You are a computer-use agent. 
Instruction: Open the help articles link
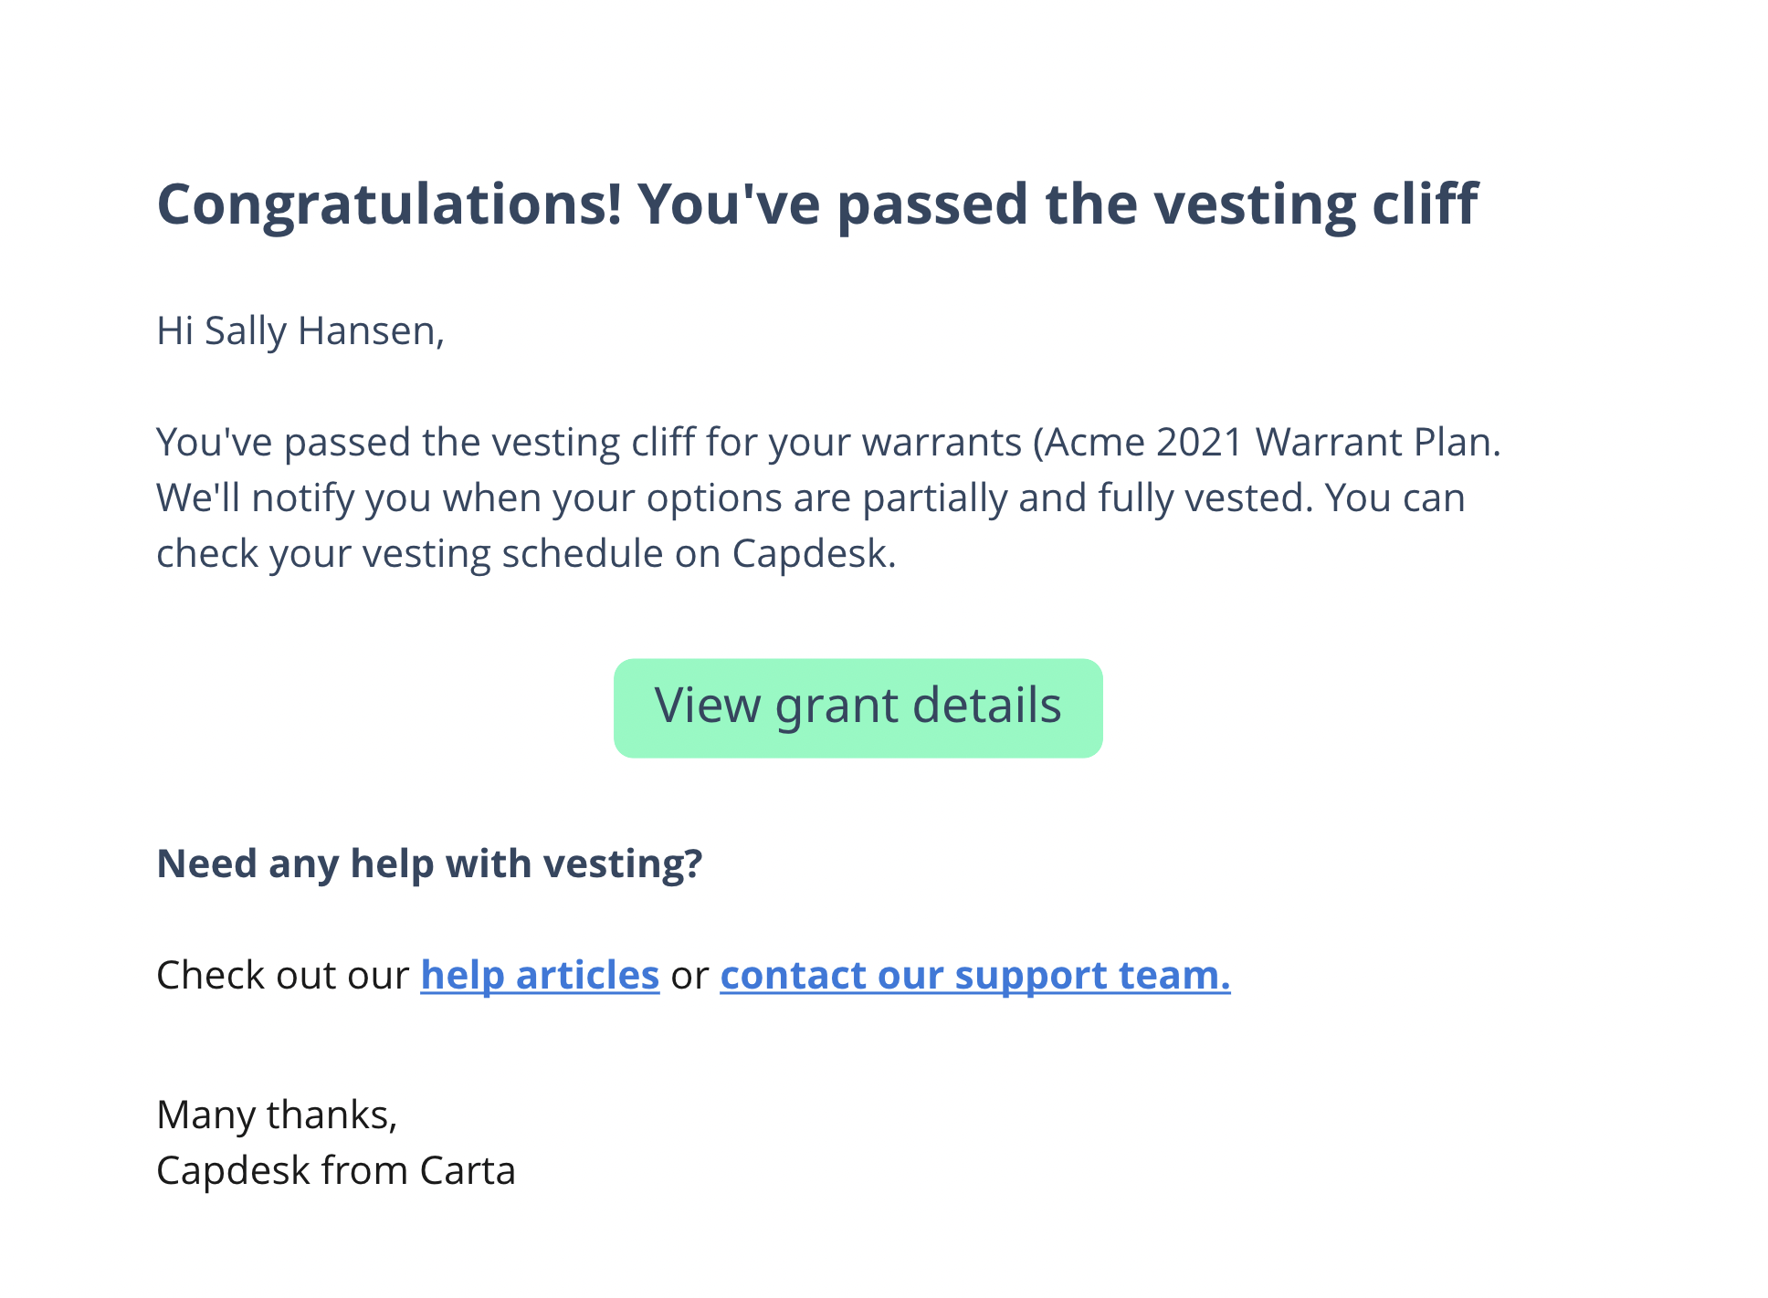[540, 975]
